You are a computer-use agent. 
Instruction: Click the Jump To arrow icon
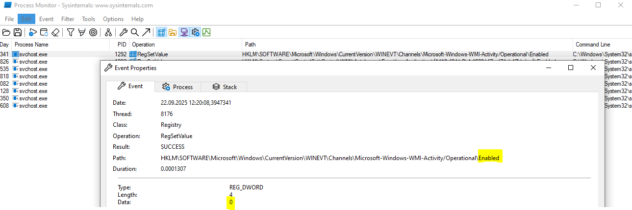tap(146, 33)
